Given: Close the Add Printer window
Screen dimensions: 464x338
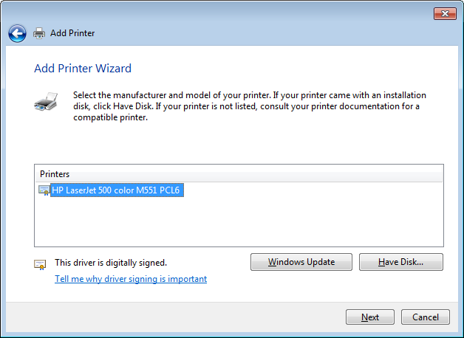Looking at the screenshot, I should 444,13.
